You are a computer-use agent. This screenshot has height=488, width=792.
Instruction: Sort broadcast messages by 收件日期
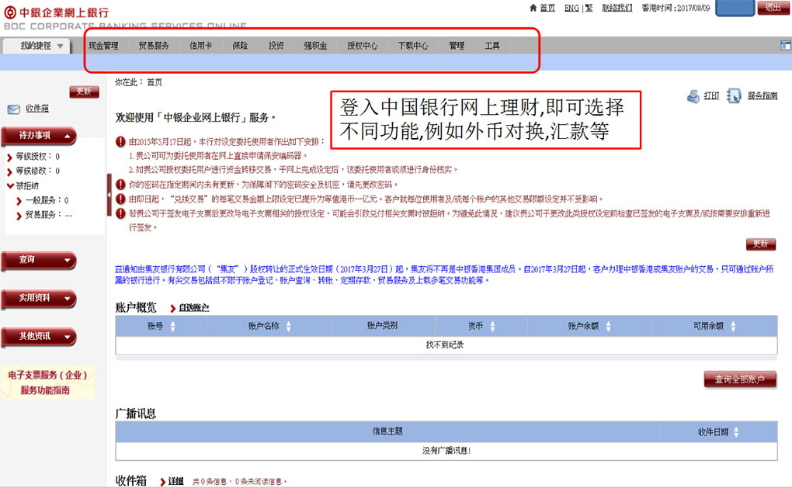point(736,432)
